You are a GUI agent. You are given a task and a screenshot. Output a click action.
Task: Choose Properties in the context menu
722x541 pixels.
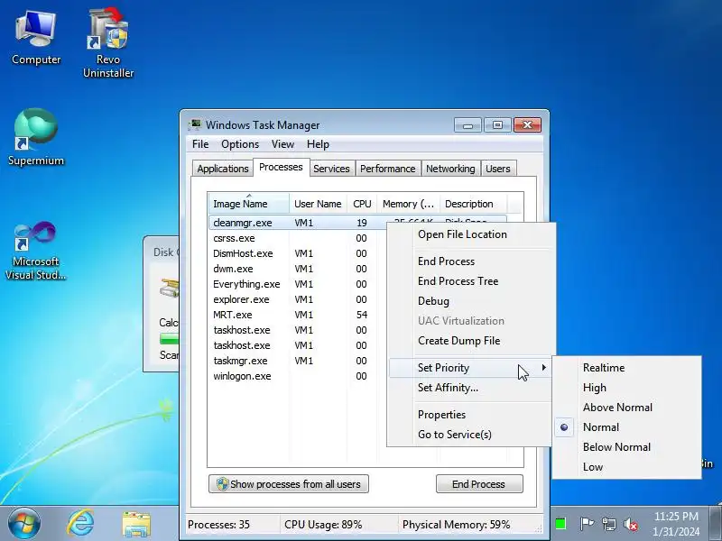(469, 415)
